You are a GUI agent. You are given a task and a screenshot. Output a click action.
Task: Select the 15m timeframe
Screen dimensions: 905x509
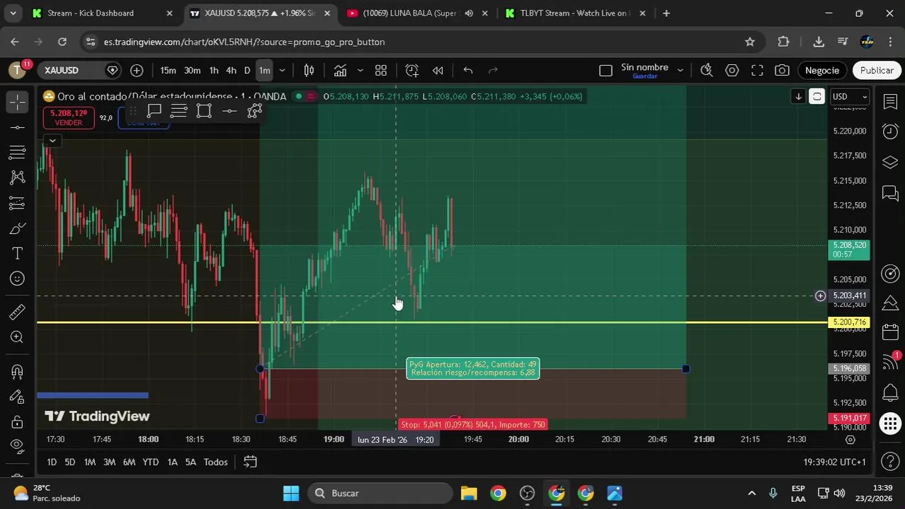click(168, 70)
